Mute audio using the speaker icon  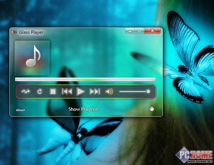click(x=109, y=91)
